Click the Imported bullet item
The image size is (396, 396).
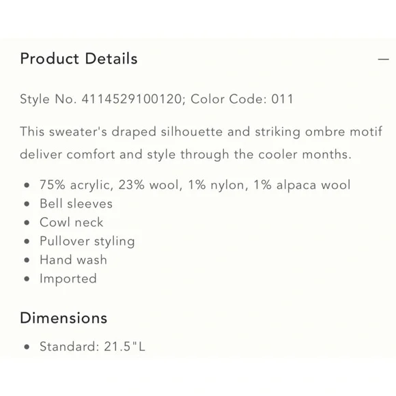pos(68,279)
